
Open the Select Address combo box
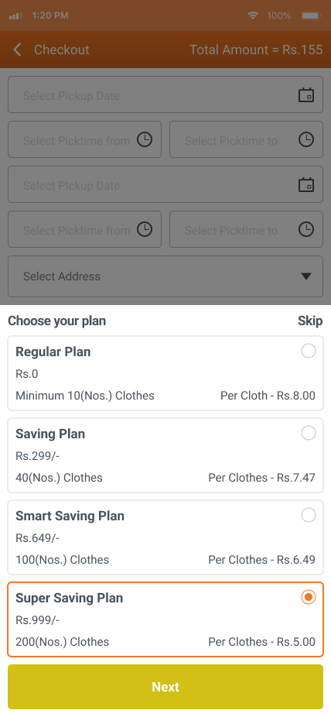[165, 276]
